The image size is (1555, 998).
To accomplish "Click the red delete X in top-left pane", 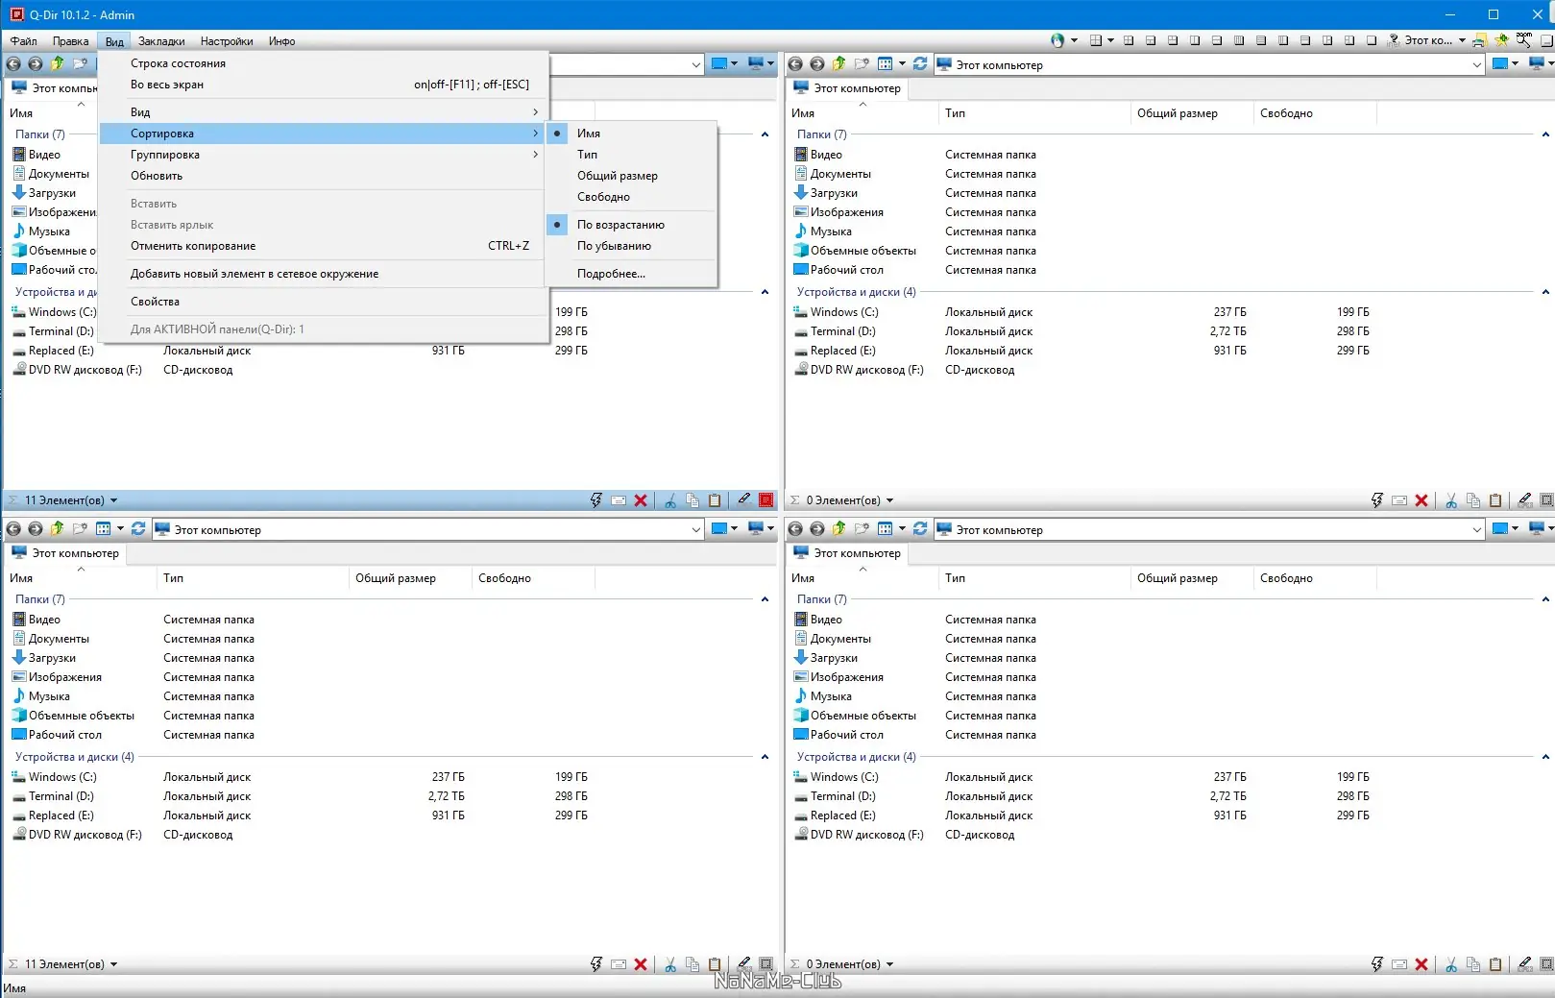I will (x=641, y=500).
